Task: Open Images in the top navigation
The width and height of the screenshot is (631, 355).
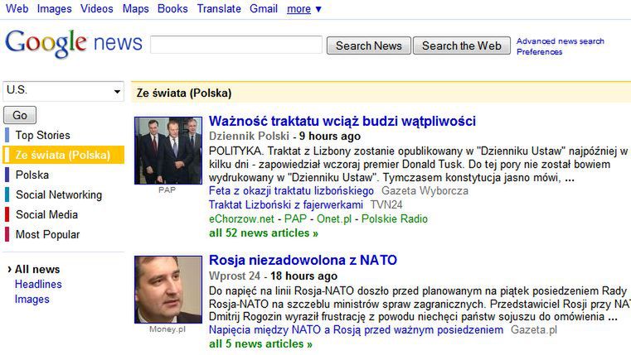Action: 55,9
